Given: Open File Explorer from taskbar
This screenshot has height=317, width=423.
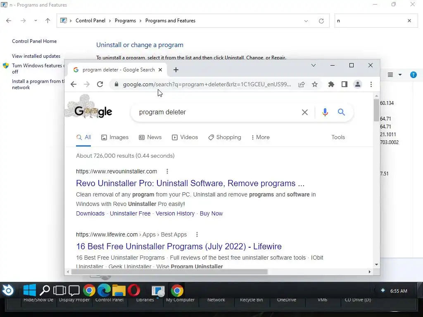Looking at the screenshot, I should click(x=119, y=290).
